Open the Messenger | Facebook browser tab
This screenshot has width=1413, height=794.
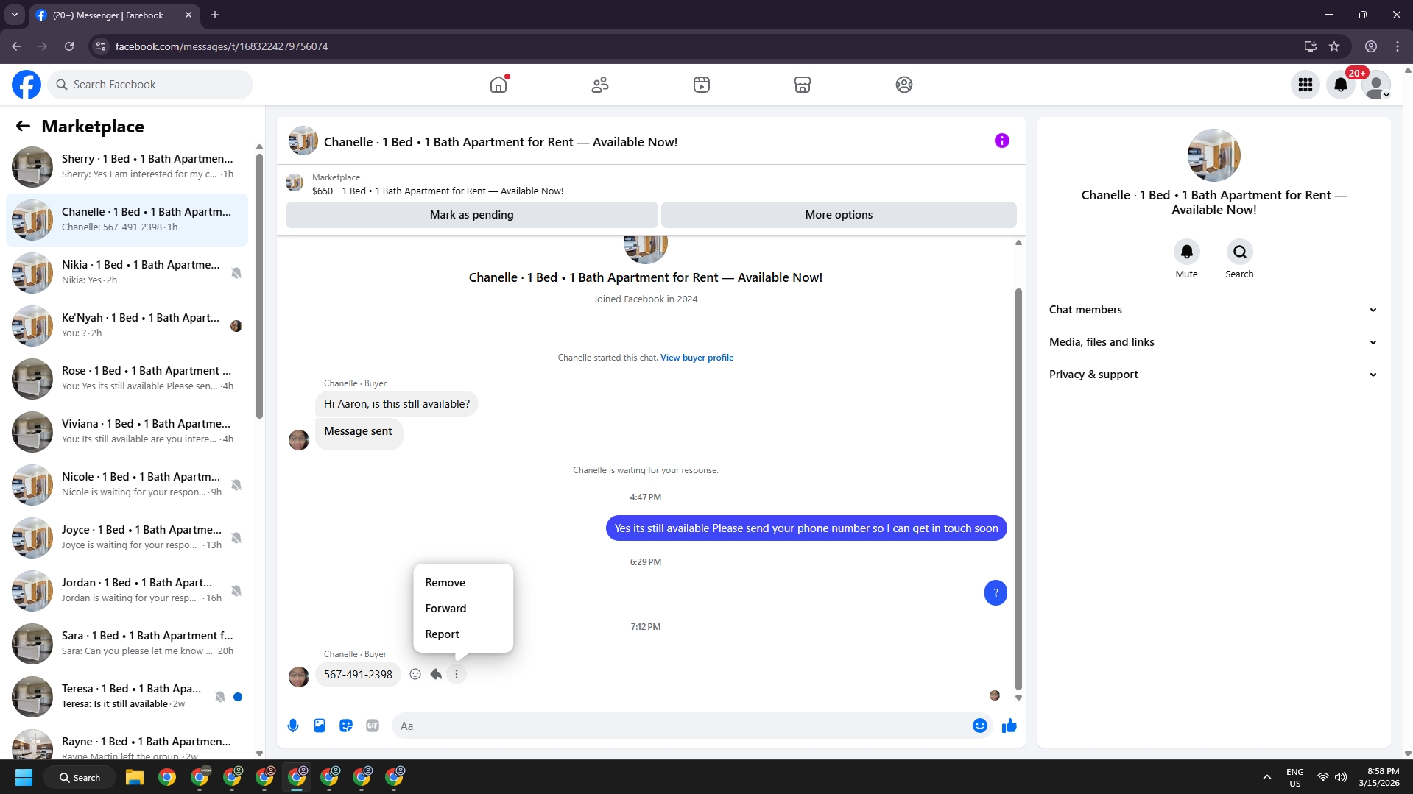click(x=114, y=15)
